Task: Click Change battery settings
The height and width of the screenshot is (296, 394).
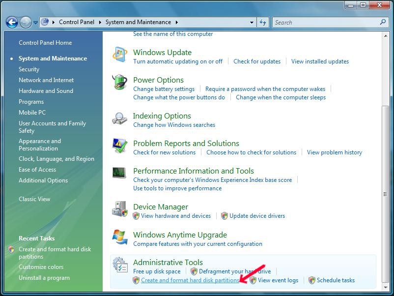Action: coord(164,89)
